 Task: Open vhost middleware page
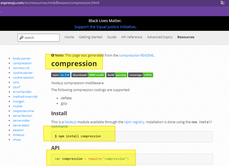coord(17,140)
